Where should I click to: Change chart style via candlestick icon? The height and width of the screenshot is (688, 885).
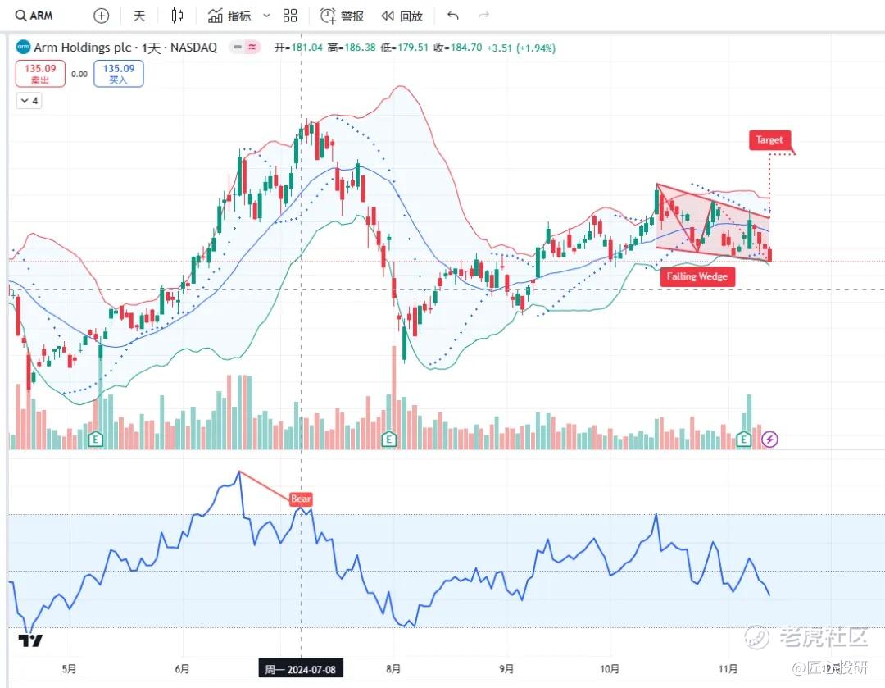point(177,16)
